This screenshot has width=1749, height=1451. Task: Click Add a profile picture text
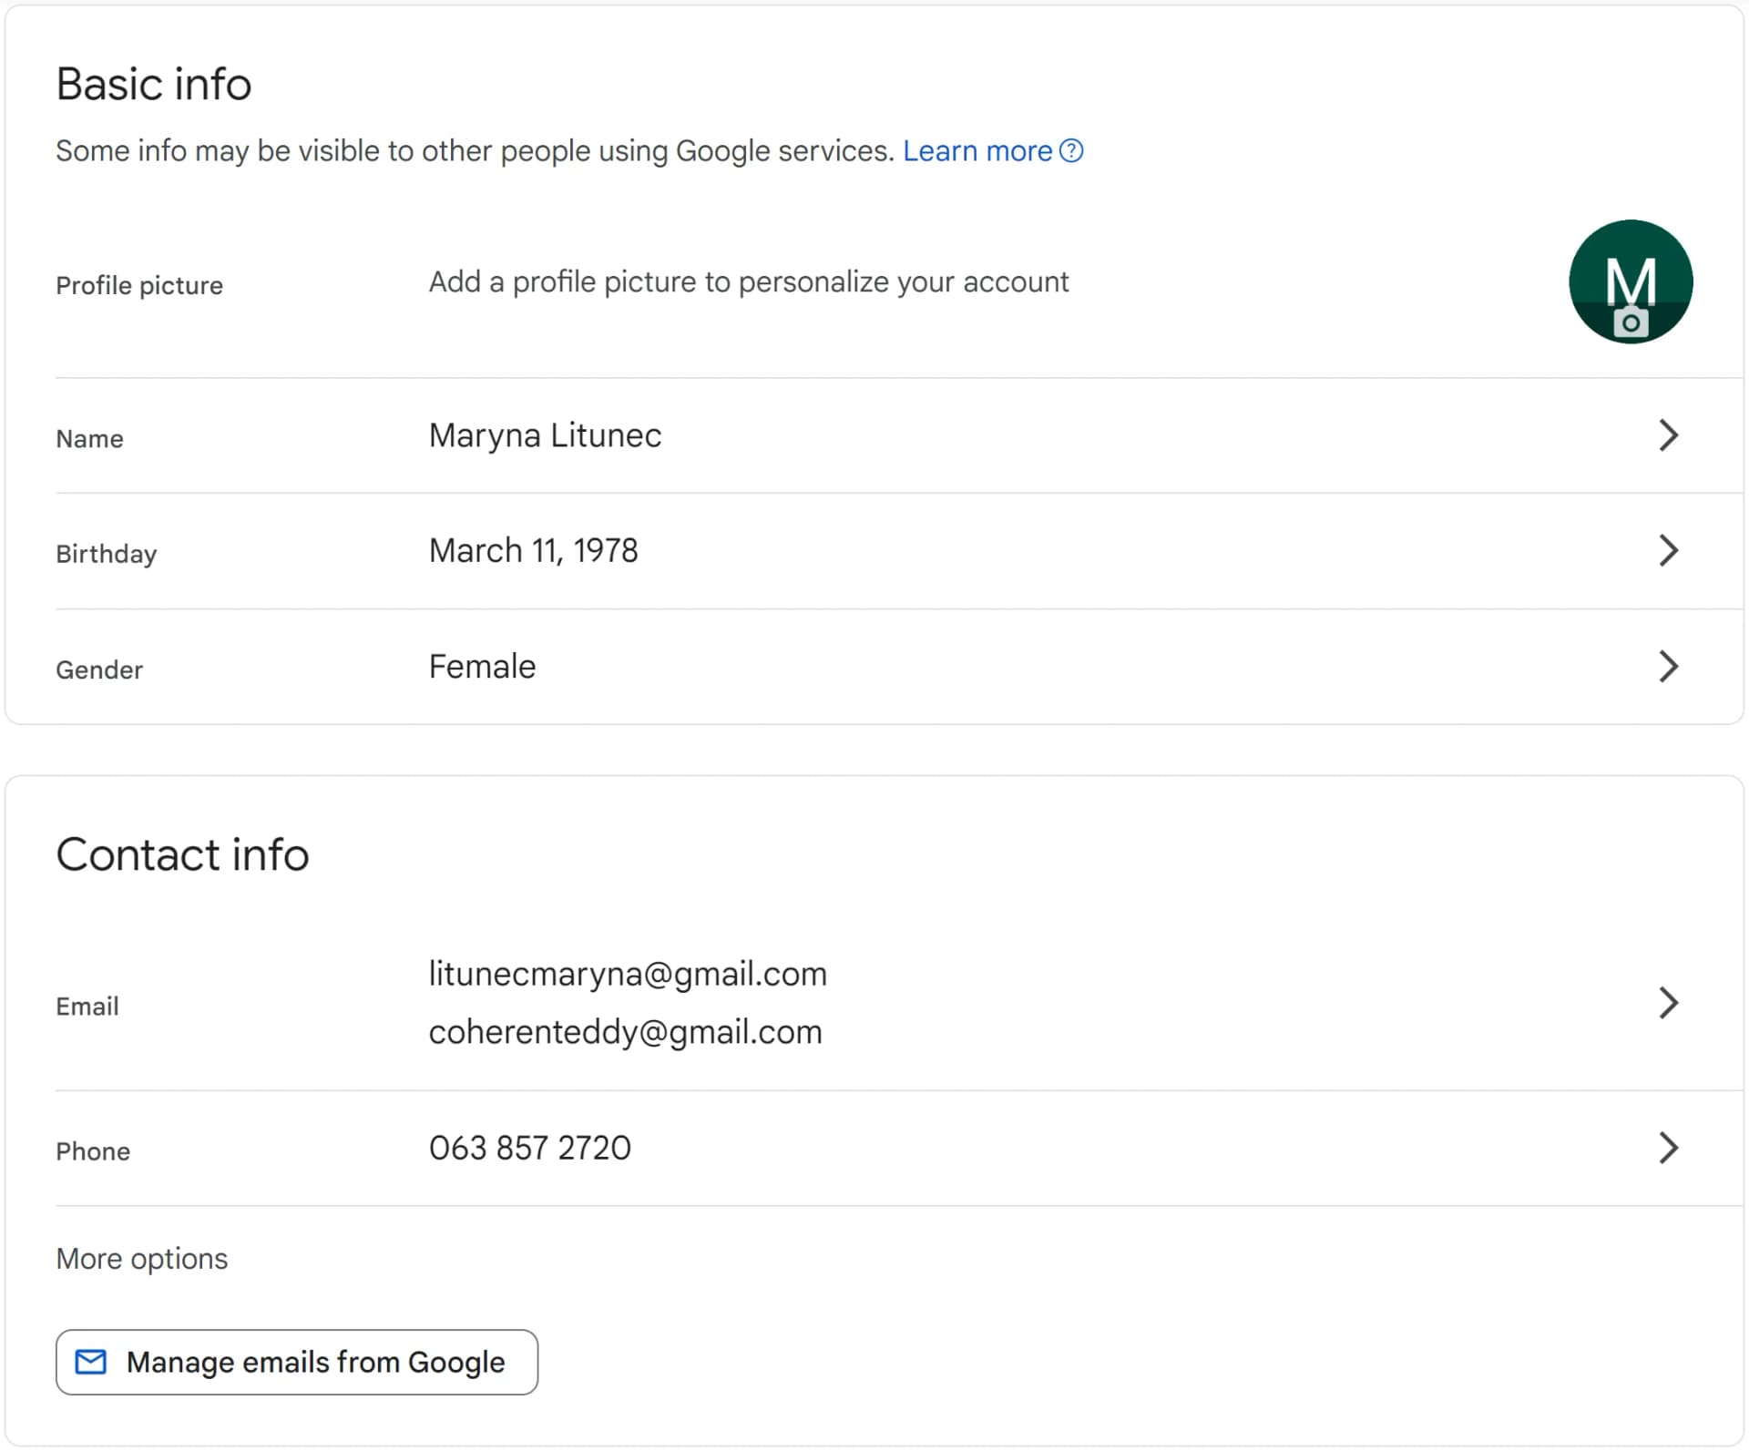click(749, 282)
